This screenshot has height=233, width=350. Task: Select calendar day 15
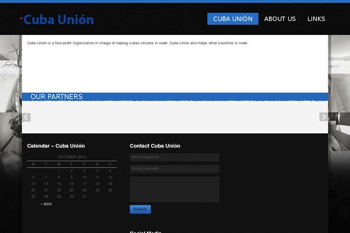click(x=59, y=183)
